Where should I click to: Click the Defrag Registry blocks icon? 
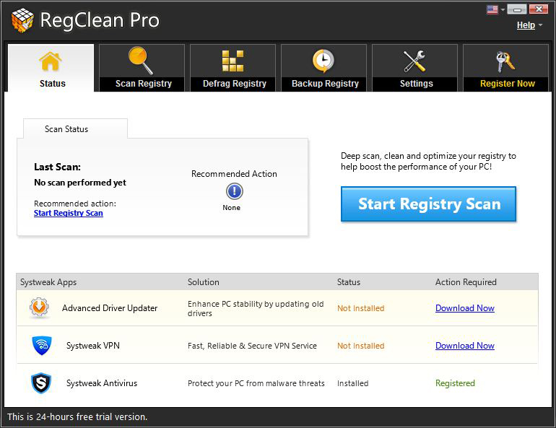(x=233, y=61)
